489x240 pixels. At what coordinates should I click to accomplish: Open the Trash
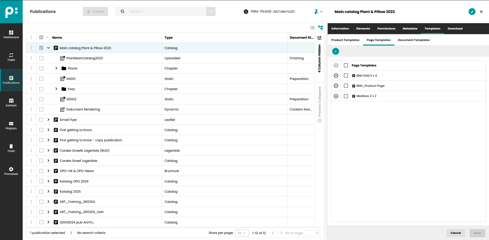[x=11, y=148]
